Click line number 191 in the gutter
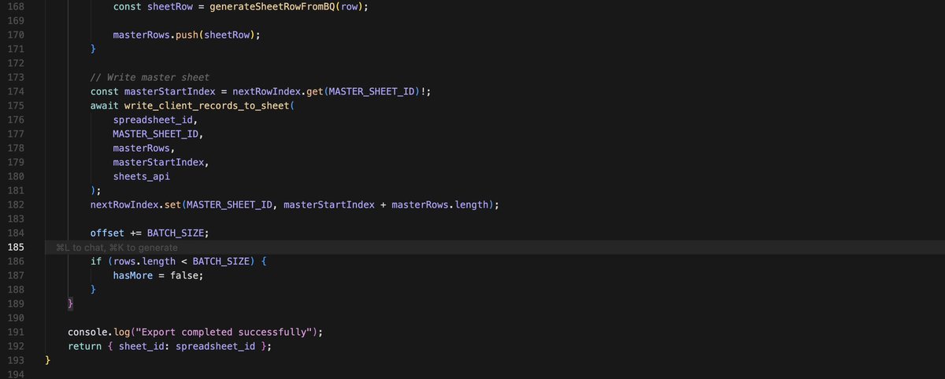Image resolution: width=945 pixels, height=379 pixels. 14,332
